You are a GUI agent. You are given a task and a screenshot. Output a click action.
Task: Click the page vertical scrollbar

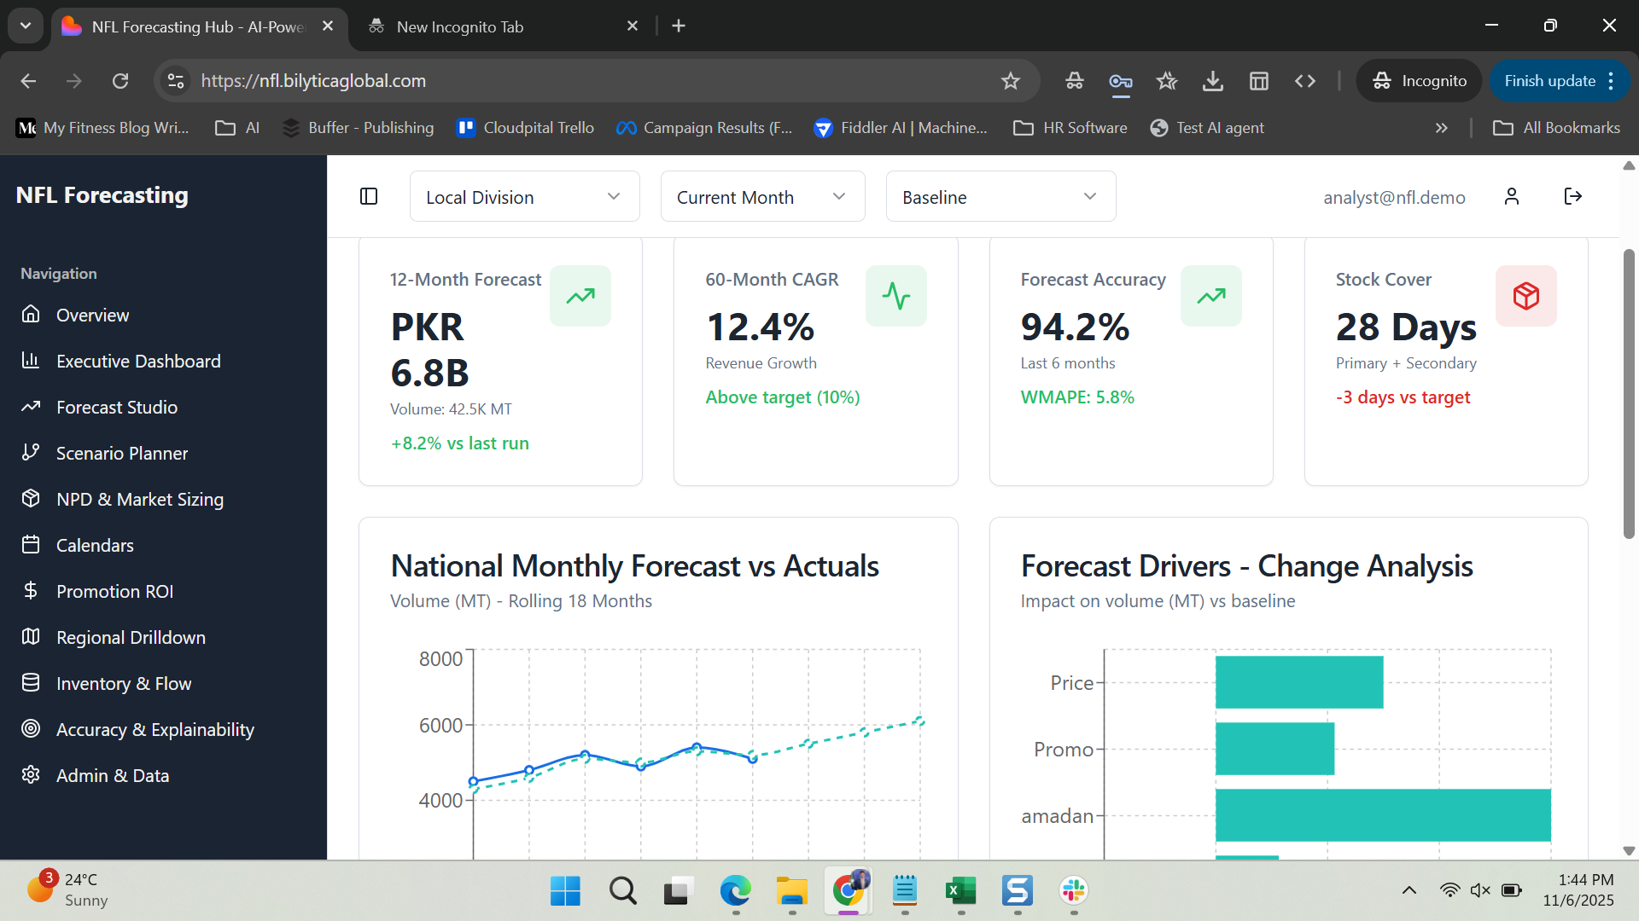point(1628,392)
